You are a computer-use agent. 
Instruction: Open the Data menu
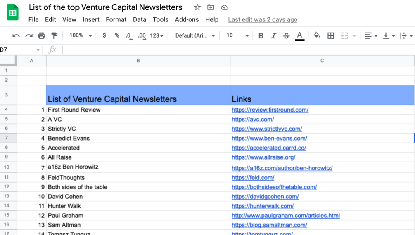[140, 19]
